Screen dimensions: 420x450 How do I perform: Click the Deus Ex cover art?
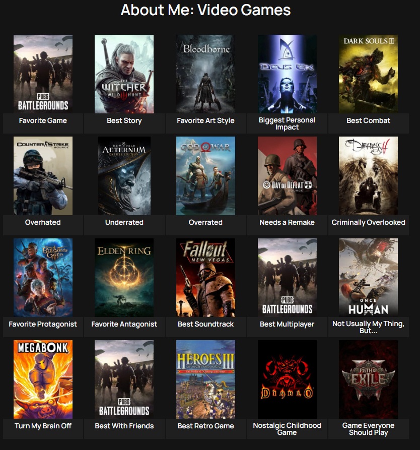coord(287,74)
